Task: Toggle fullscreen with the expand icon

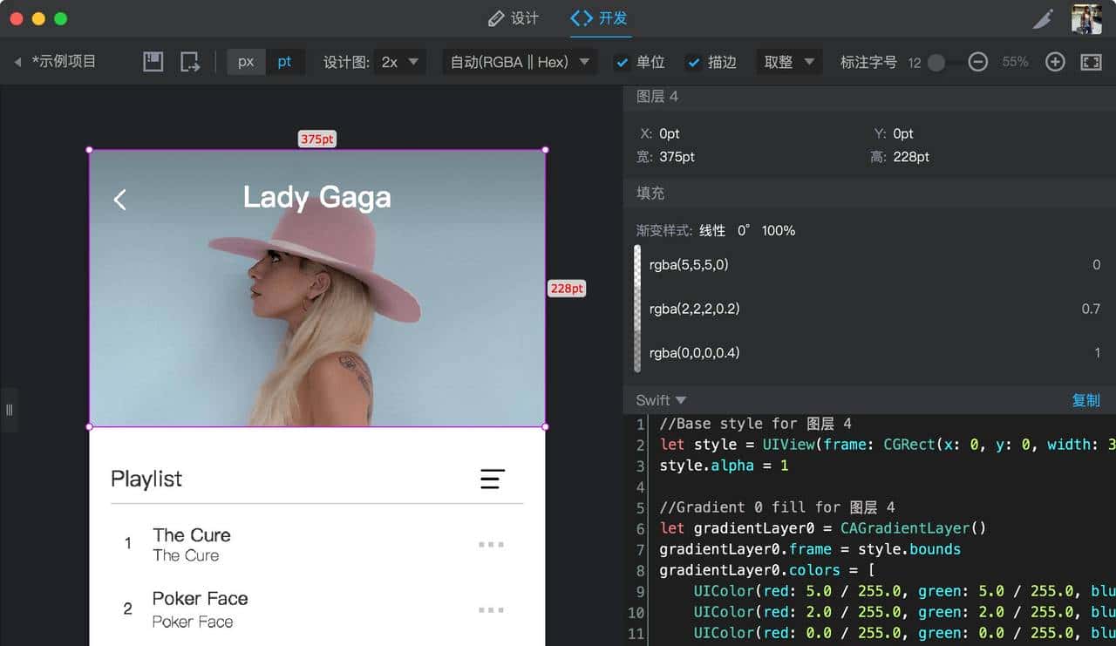Action: (1091, 62)
